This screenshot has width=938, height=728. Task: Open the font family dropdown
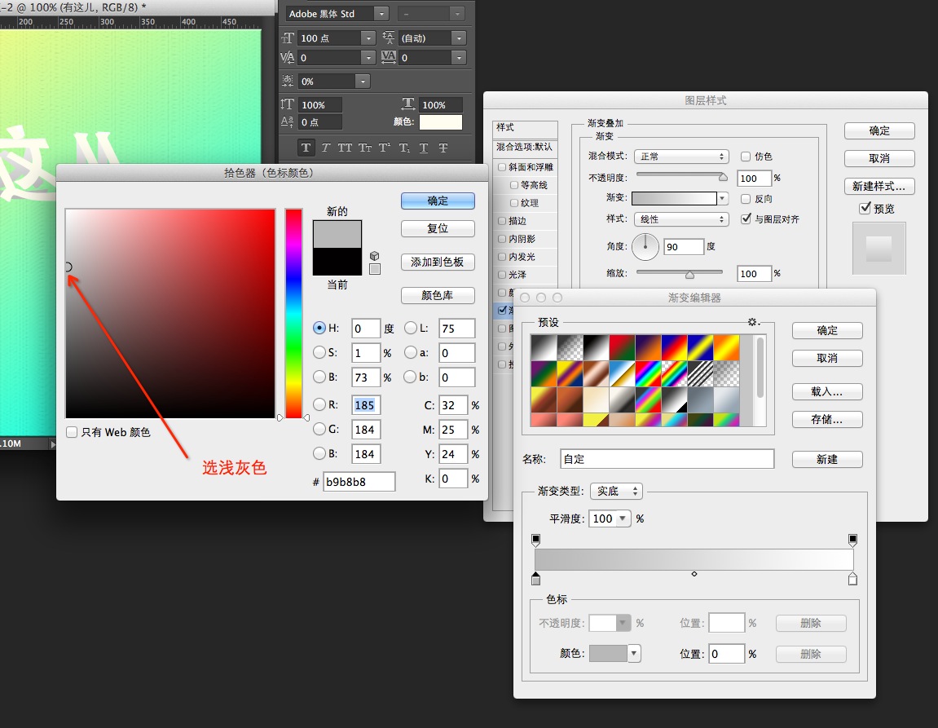pyautogui.click(x=381, y=13)
